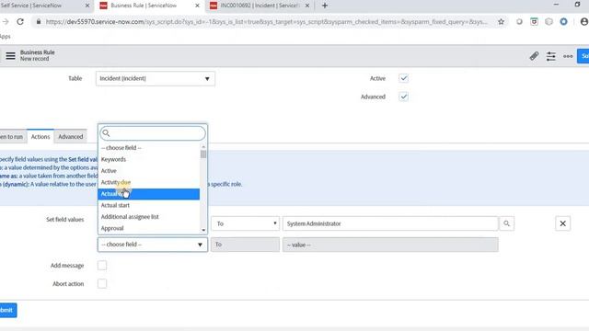Click the site lock icon in address bar
589x331 pixels.
point(39,22)
